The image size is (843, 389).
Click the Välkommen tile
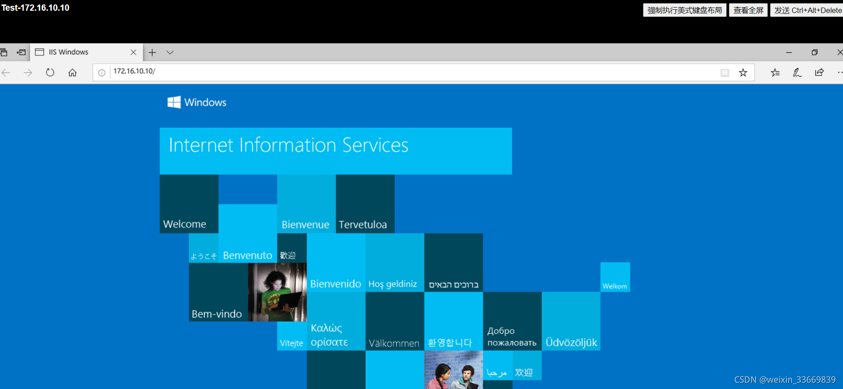coord(395,321)
